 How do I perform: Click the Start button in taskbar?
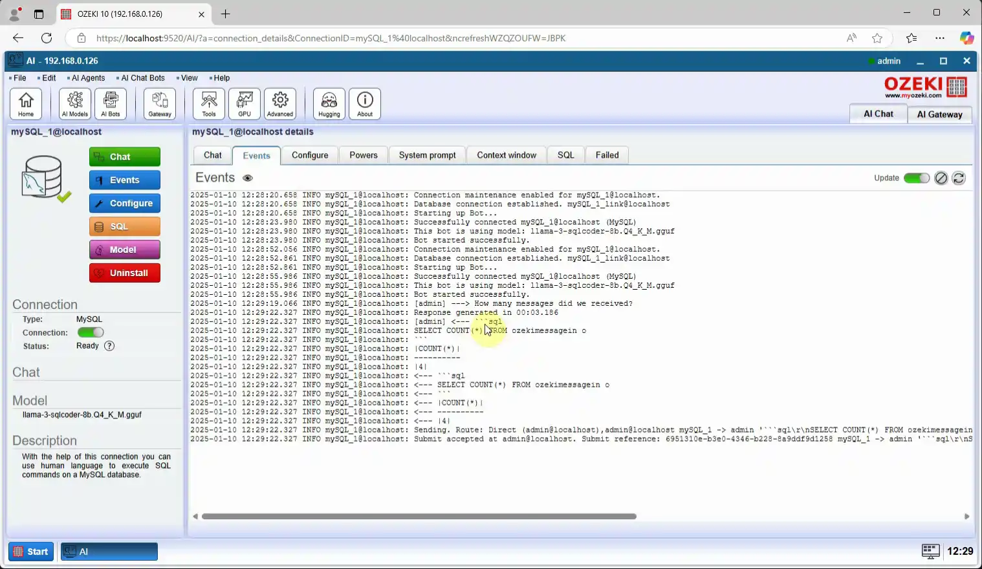point(31,552)
